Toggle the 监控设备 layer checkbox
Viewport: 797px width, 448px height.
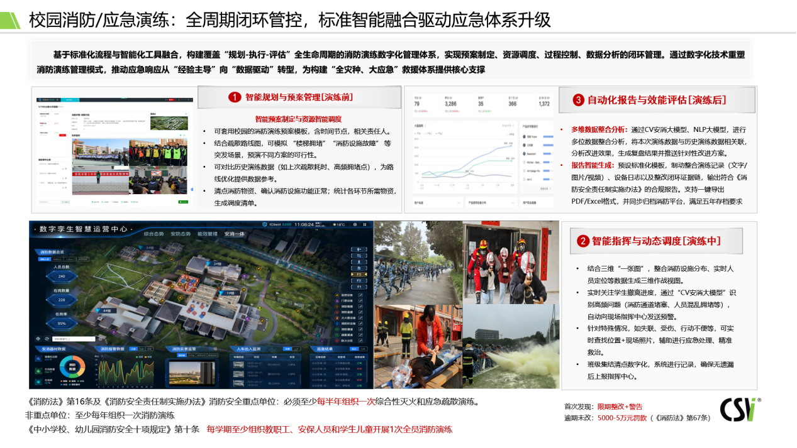click(360, 295)
